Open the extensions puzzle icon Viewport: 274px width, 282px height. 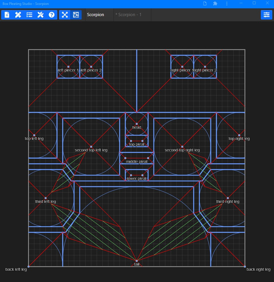click(x=215, y=4)
